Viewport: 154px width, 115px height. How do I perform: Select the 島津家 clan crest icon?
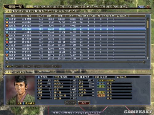7,49
